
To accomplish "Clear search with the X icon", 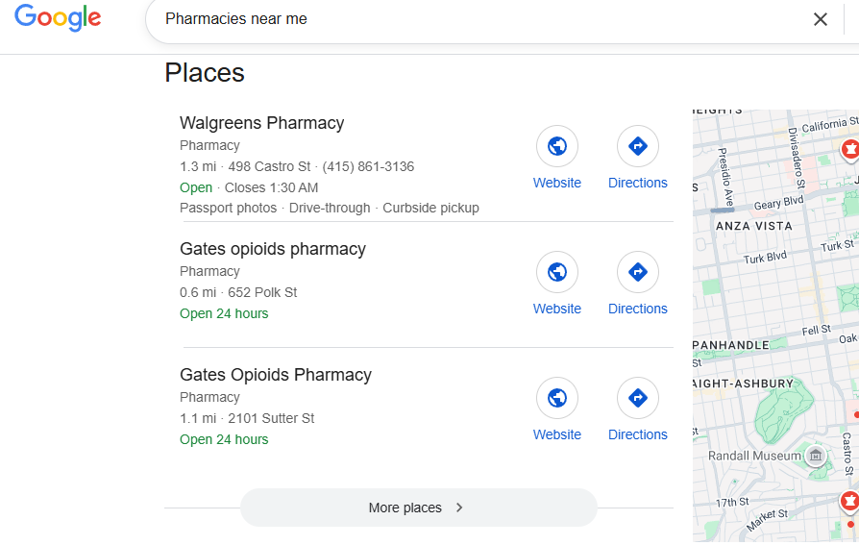I will pos(820,19).
